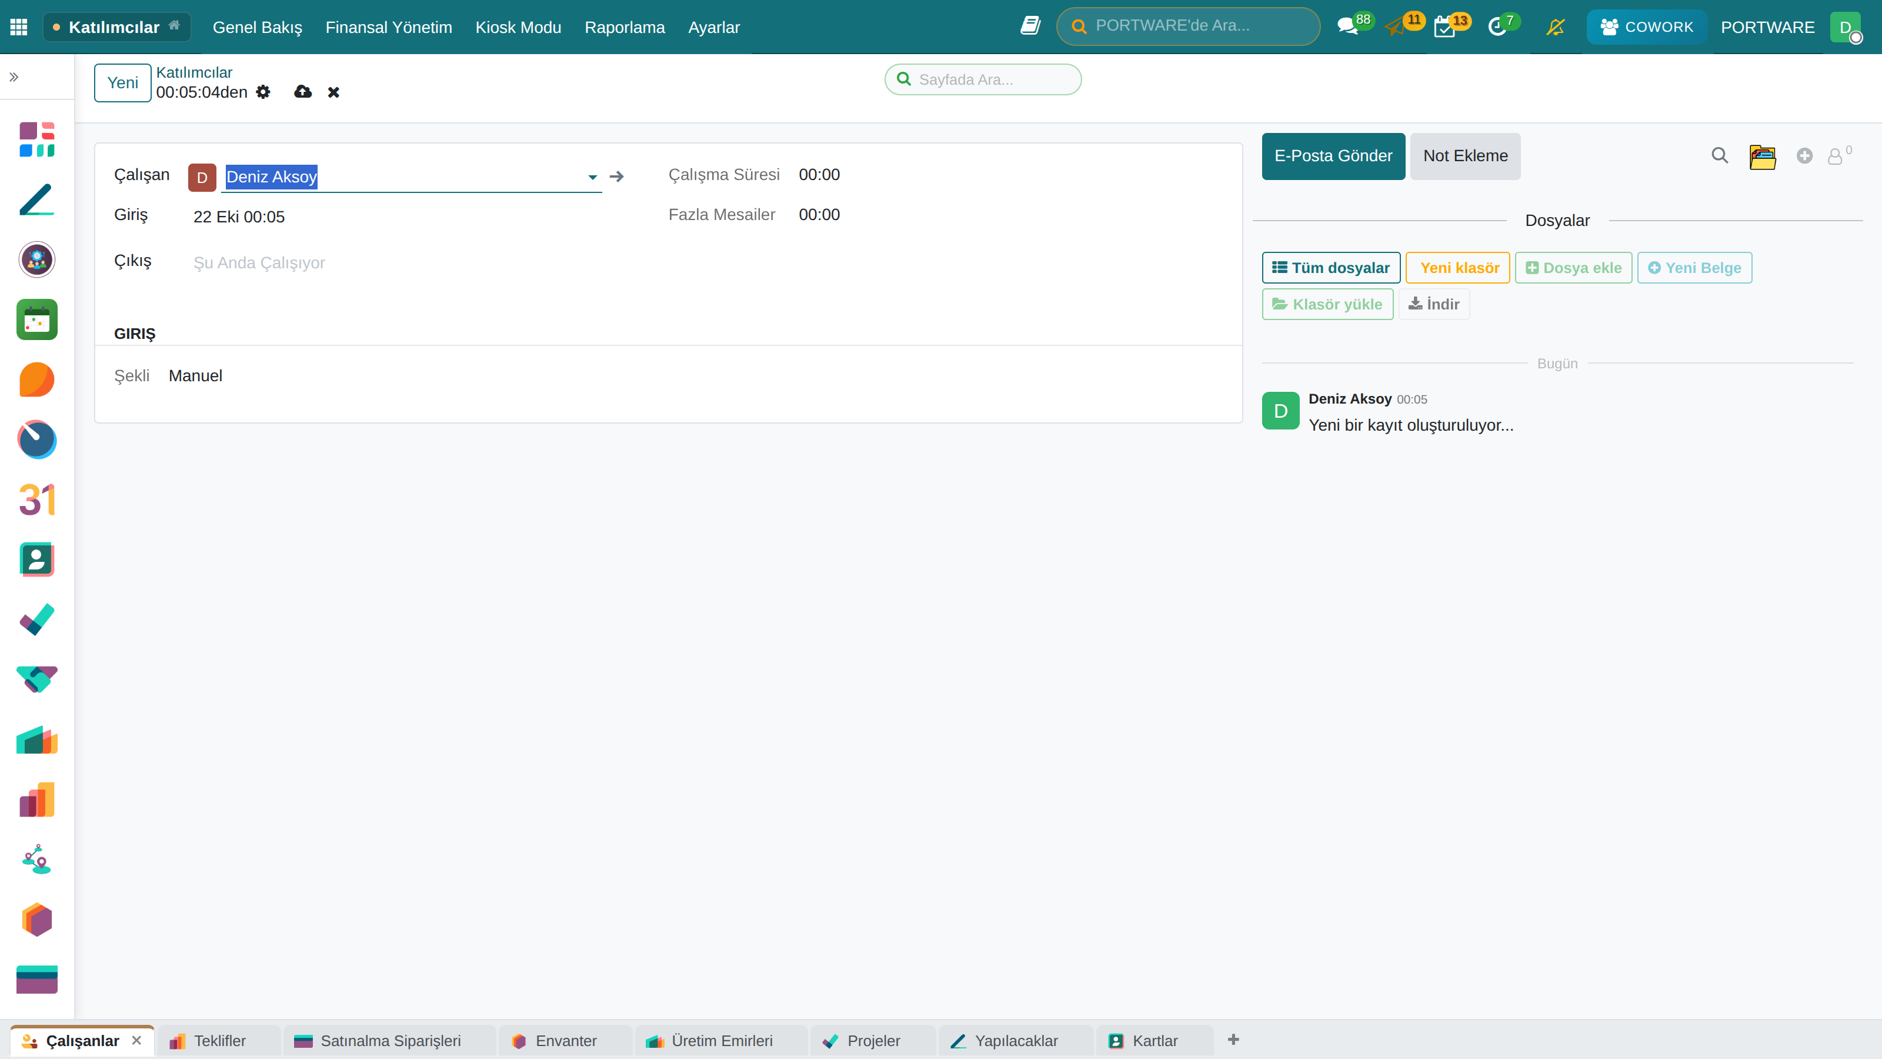Open the Genel Bakış menu

(257, 27)
